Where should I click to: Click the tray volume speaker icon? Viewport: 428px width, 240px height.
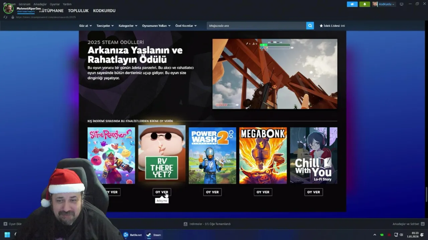401,235
